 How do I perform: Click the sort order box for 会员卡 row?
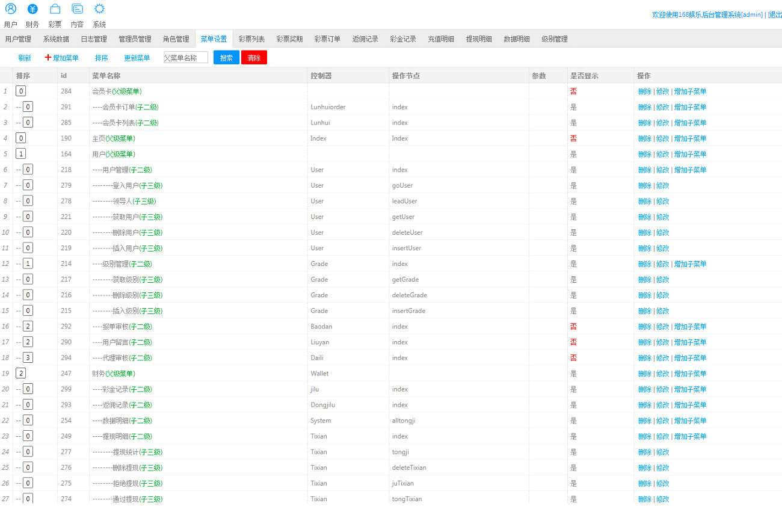(x=21, y=91)
